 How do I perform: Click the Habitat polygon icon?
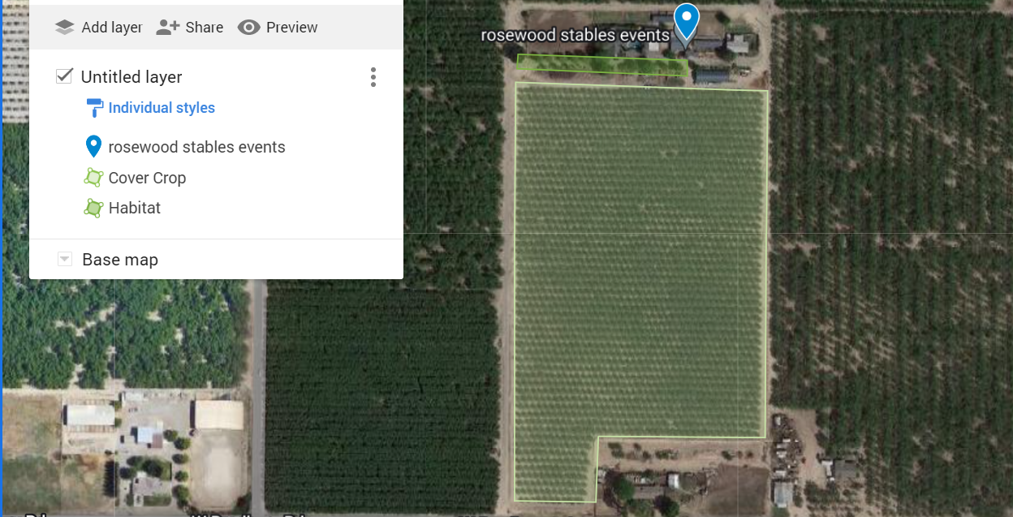click(93, 208)
